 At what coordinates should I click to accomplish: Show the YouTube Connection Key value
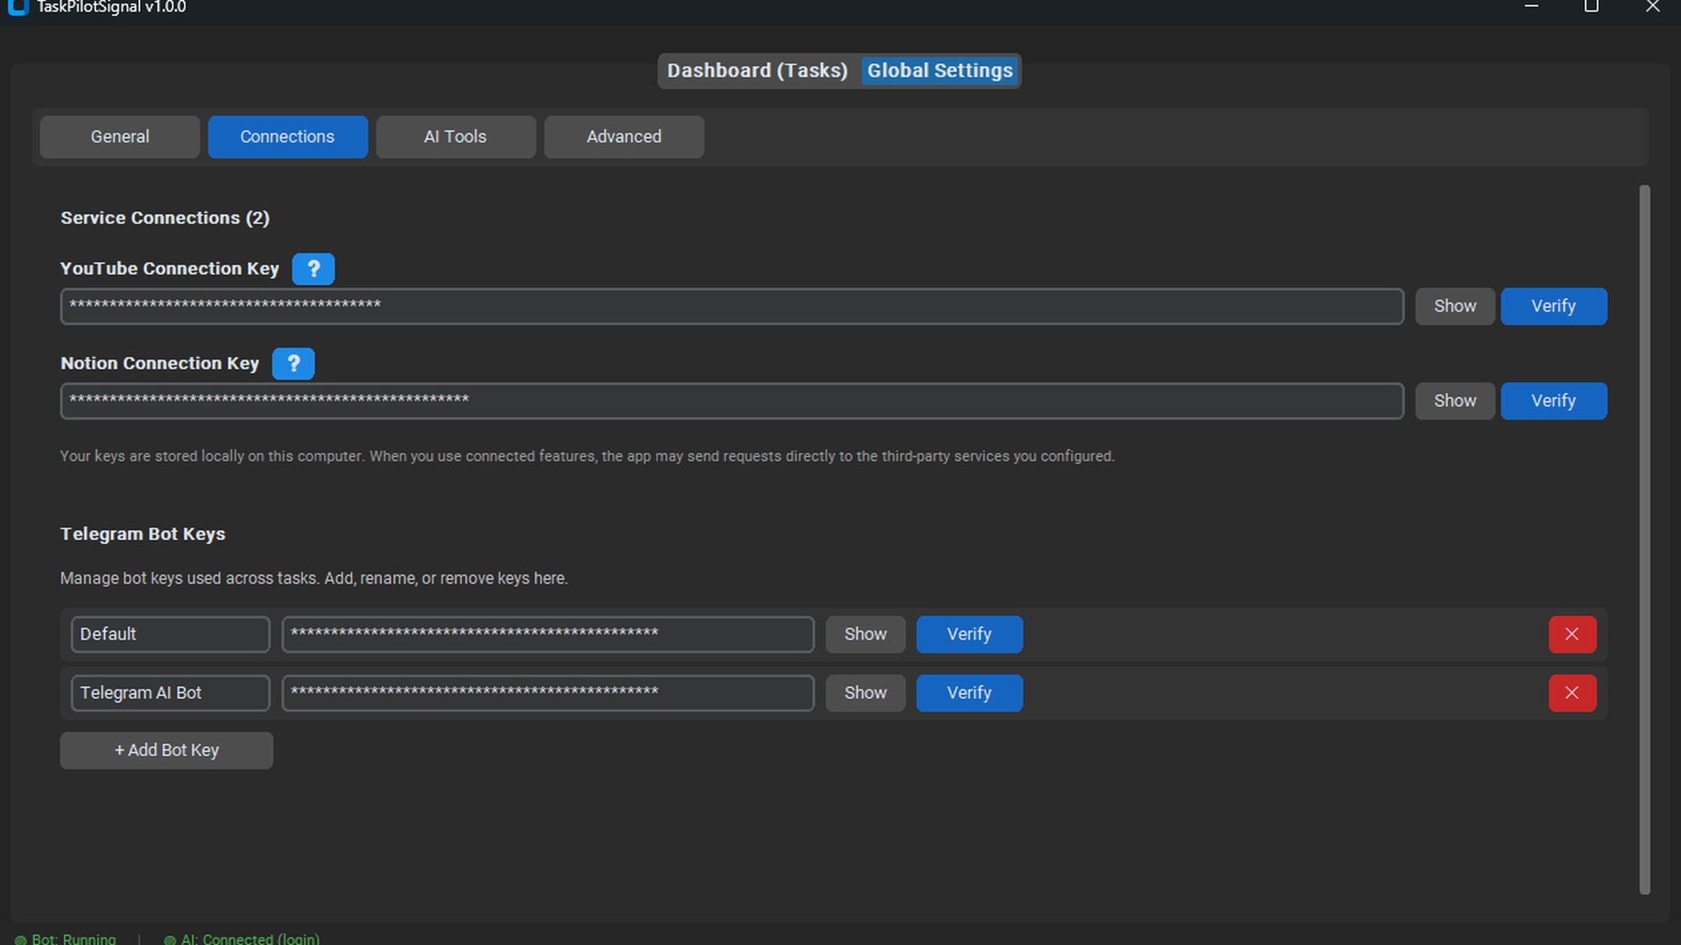[1454, 306]
